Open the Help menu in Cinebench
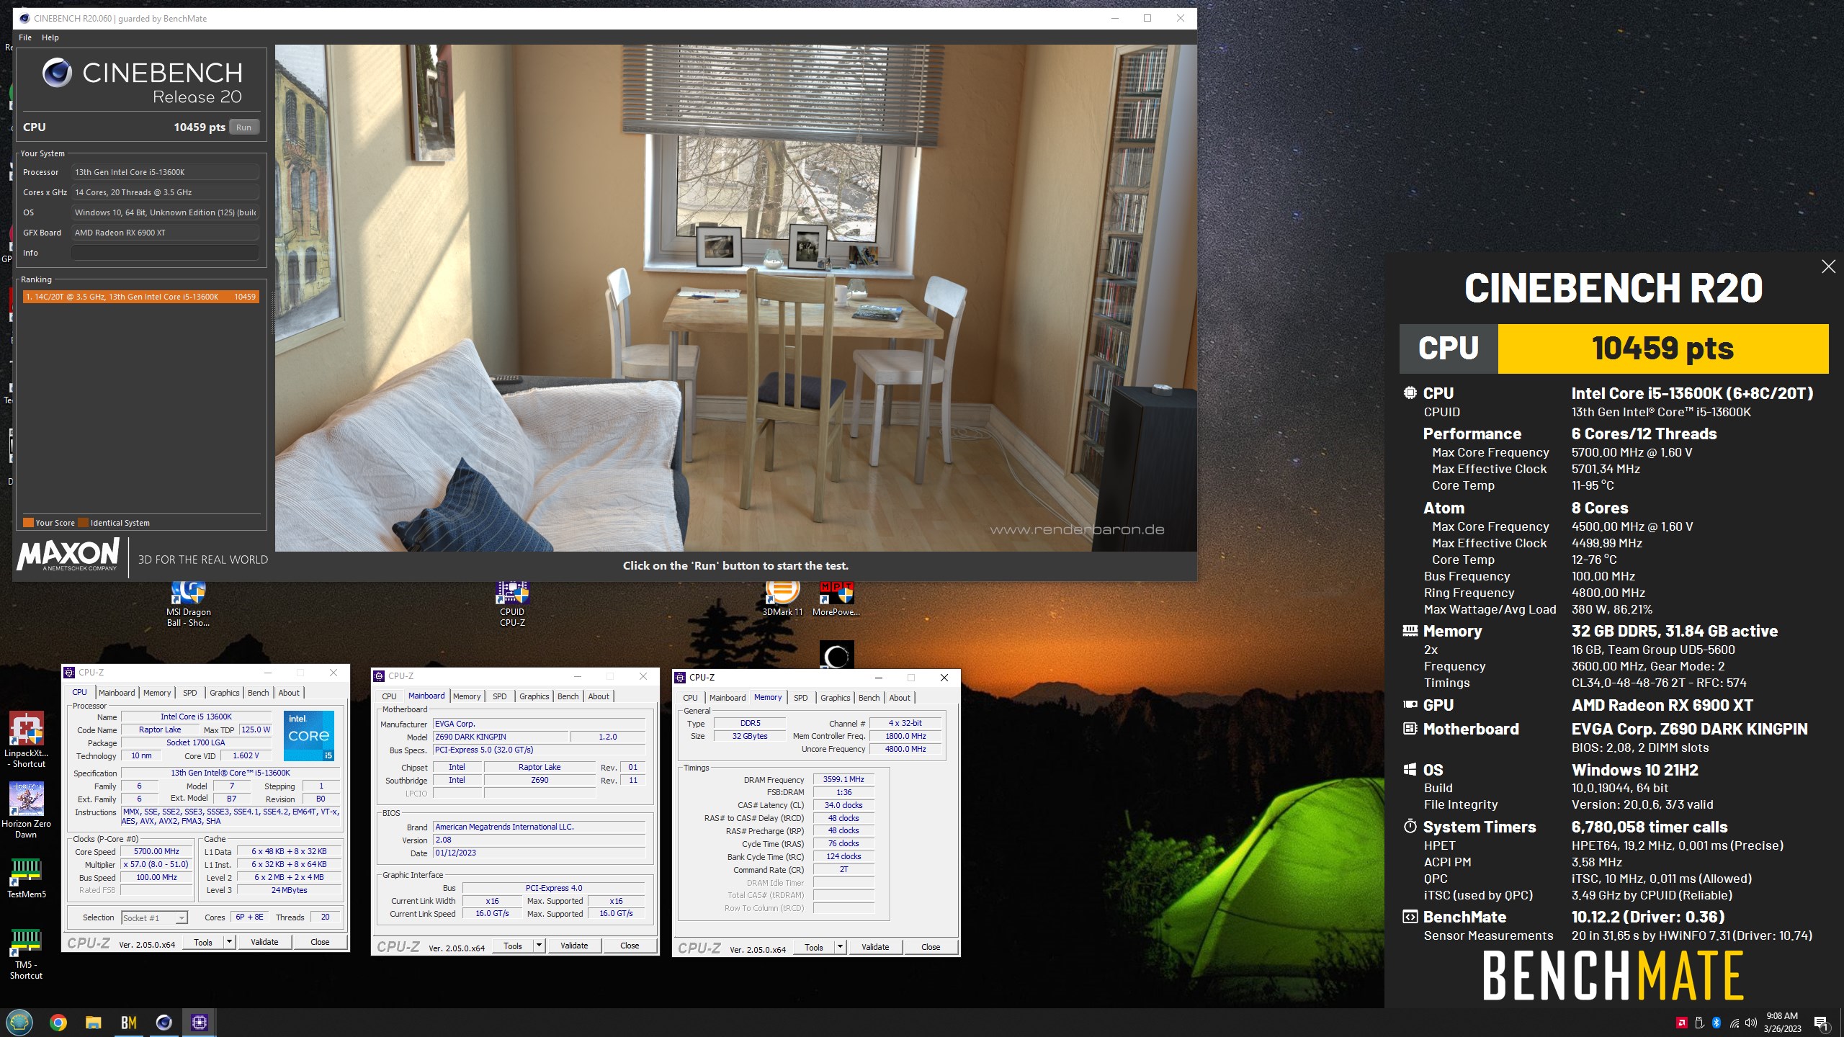1844x1037 pixels. point(50,37)
